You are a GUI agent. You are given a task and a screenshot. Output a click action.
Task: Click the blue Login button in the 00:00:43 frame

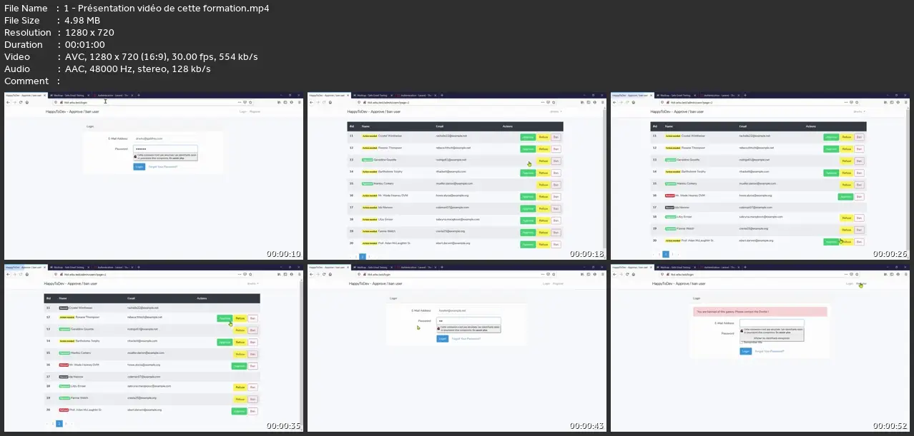click(442, 339)
